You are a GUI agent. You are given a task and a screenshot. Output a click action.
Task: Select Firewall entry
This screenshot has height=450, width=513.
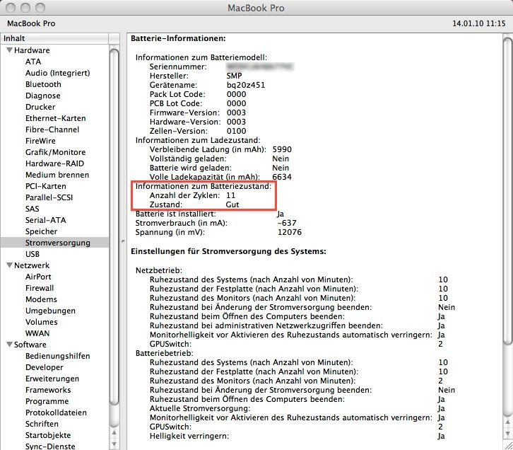[40, 288]
